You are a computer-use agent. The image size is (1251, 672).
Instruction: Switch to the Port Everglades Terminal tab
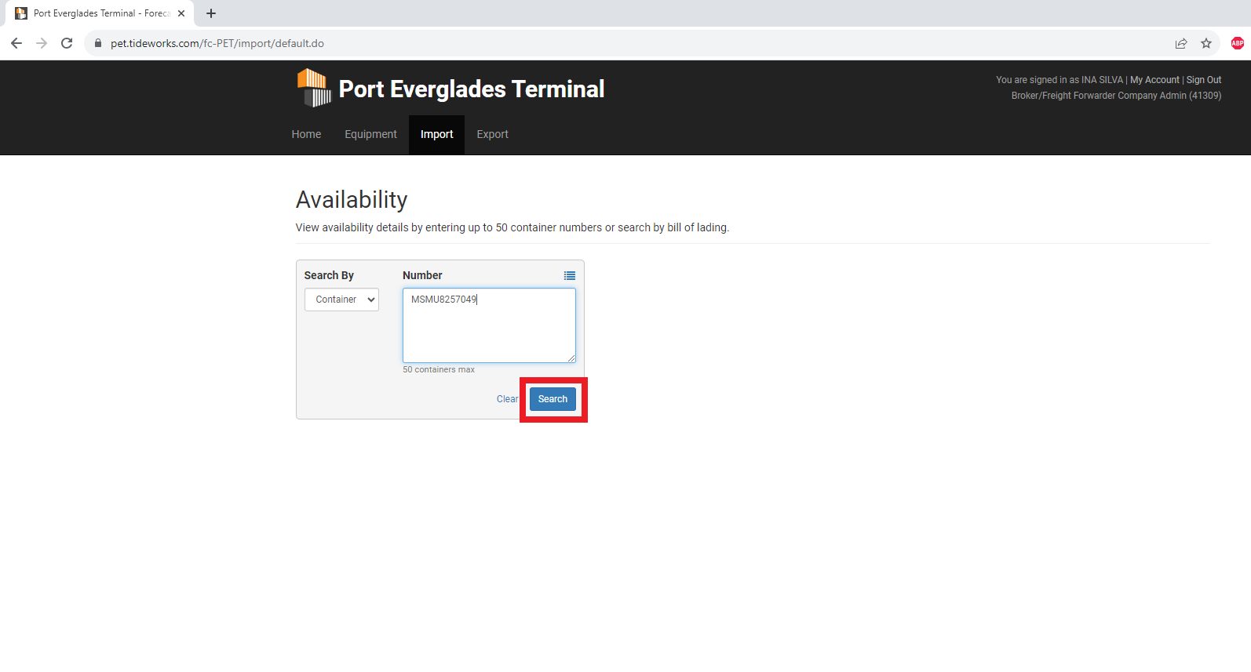click(x=100, y=13)
